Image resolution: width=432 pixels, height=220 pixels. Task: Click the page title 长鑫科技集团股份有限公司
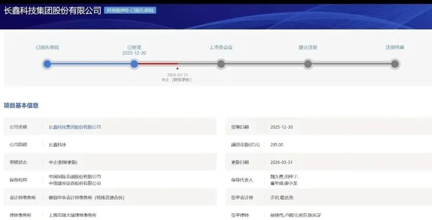(52, 10)
